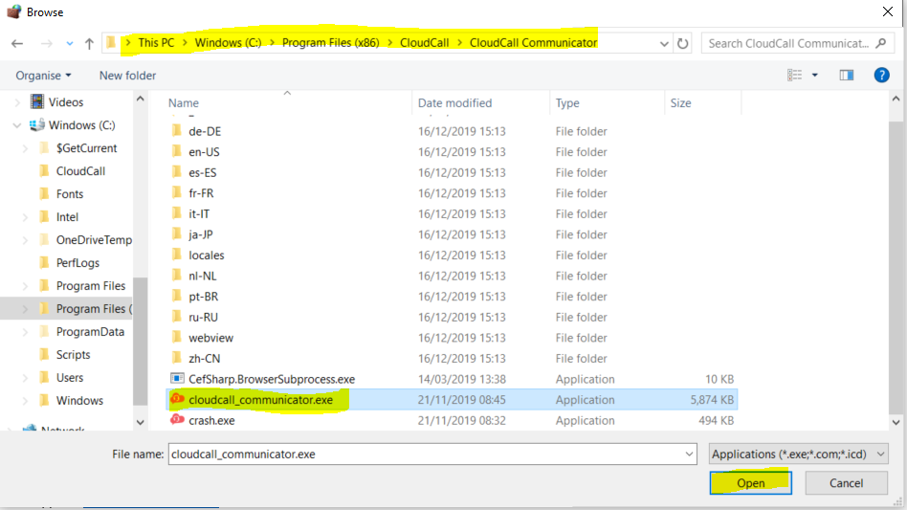Viewport: 907px width, 510px height.
Task: Create a New folder
Action: point(128,76)
